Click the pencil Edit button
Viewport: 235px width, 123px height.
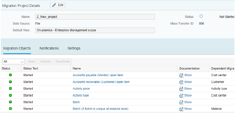tap(58, 5)
